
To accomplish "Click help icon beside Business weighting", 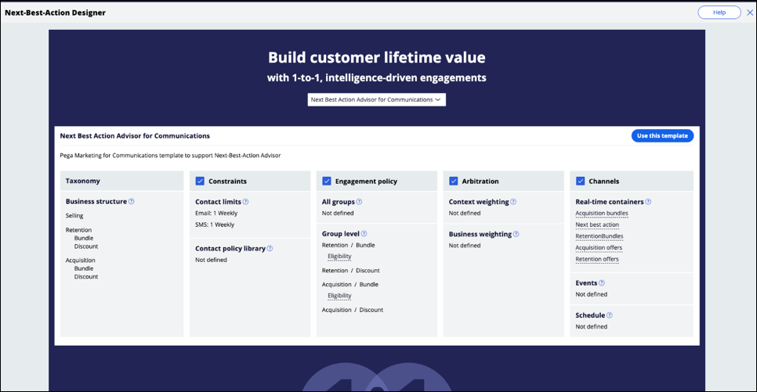I will point(516,234).
